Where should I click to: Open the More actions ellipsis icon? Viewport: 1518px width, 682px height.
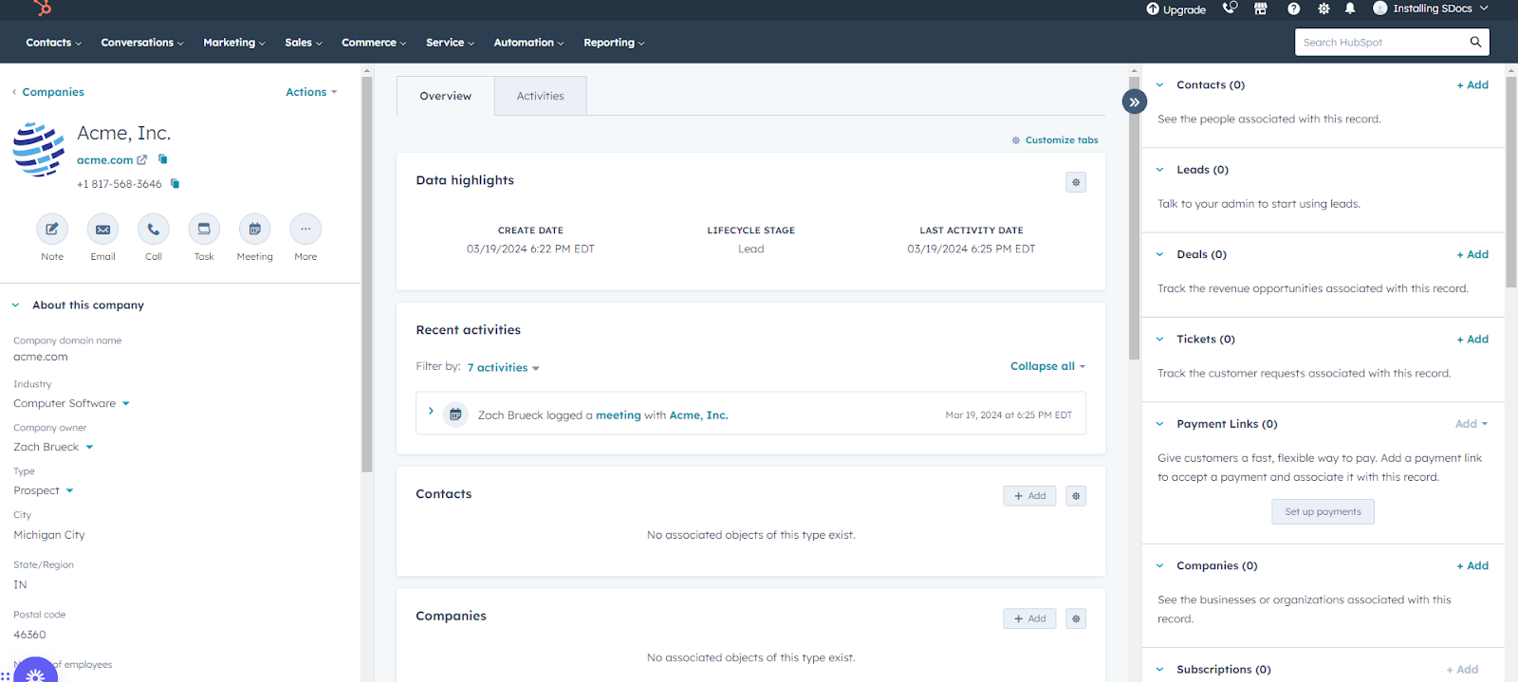point(305,229)
